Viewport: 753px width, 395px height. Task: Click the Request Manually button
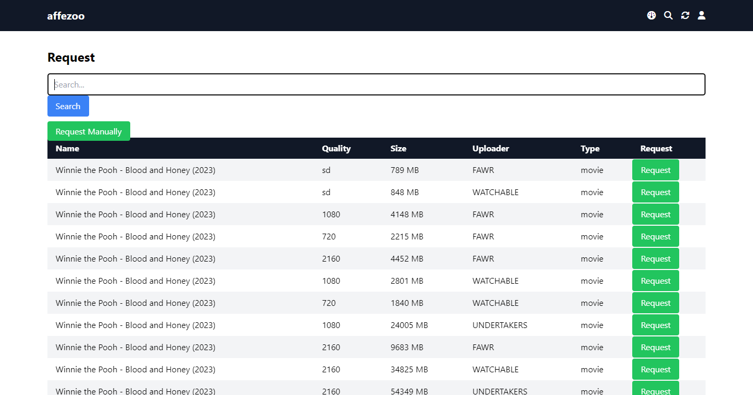coord(89,131)
